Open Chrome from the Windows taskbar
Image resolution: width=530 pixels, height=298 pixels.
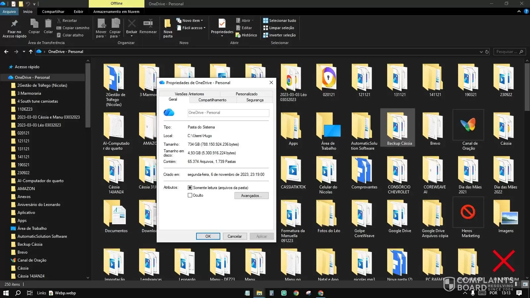(296, 293)
